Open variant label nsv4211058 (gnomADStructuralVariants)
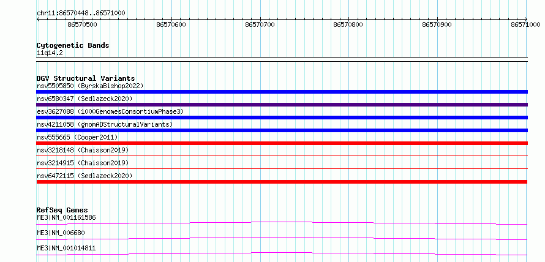Image resolution: width=545 pixels, height=262 pixels. click(104, 124)
